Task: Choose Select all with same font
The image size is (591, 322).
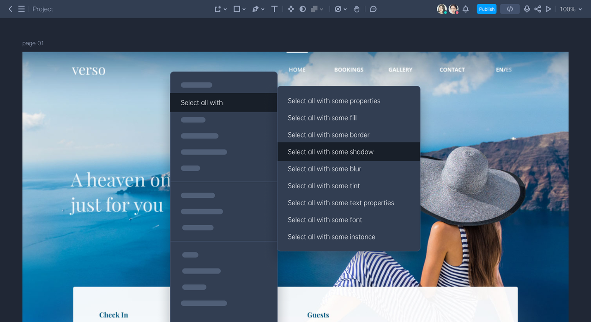Action: tap(325, 220)
